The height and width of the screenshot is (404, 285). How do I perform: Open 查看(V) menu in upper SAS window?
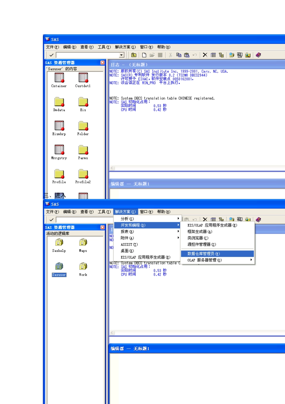pyautogui.click(x=87, y=47)
